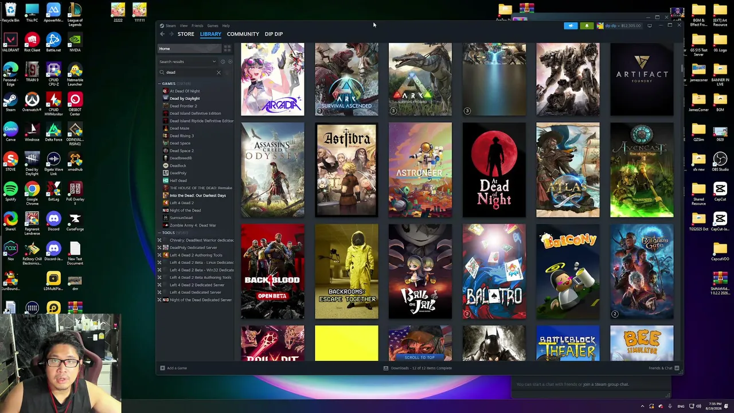Viewport: 734px width, 413px height.
Task: Open Back 4 Blood Open Beta cover
Action: click(272, 271)
